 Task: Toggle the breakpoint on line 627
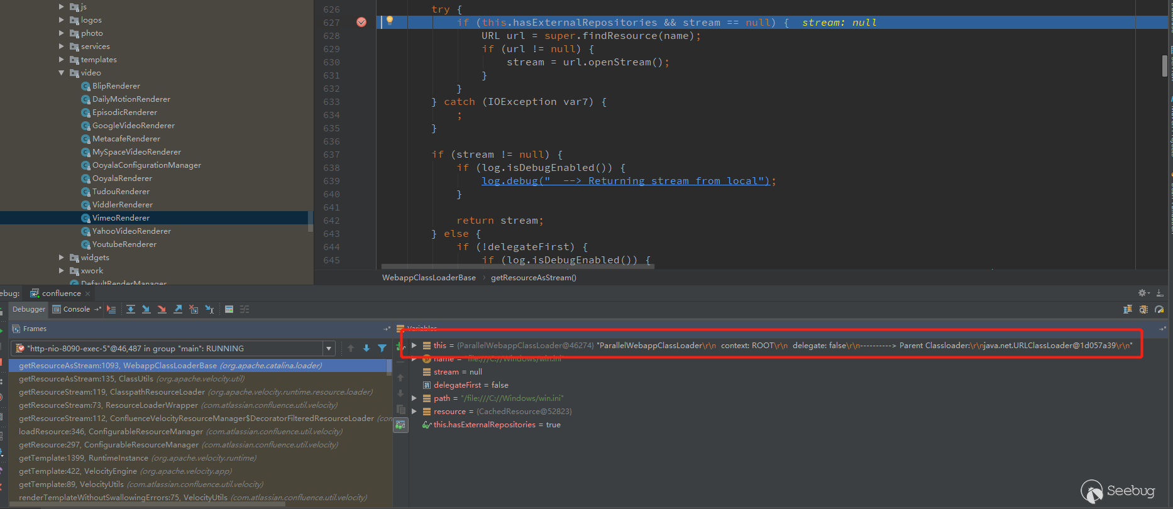tap(361, 22)
